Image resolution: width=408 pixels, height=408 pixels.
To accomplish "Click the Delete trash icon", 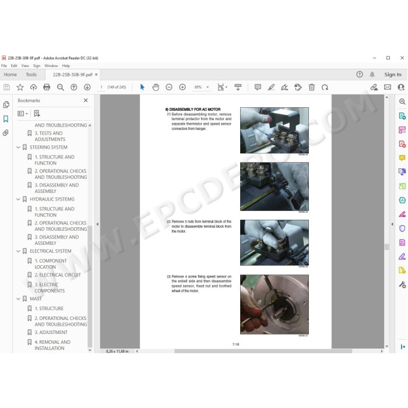I will (x=311, y=87).
